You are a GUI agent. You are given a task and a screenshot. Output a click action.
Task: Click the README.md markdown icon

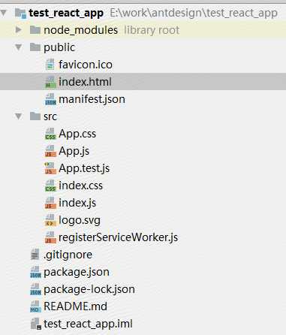coord(35,306)
